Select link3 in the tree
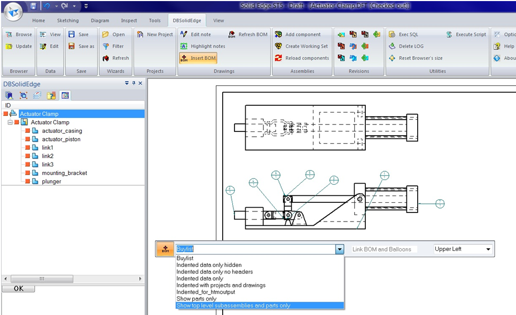 point(48,164)
